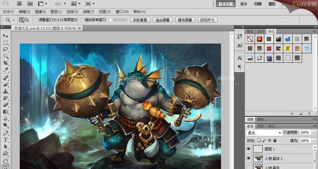Select the Spot Healing Brush tool
This screenshot has height=169, width=318.
(x=6, y=78)
